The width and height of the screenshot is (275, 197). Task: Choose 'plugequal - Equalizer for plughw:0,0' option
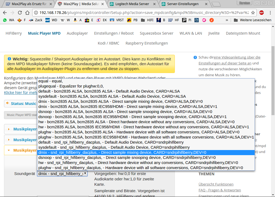tap(146, 86)
